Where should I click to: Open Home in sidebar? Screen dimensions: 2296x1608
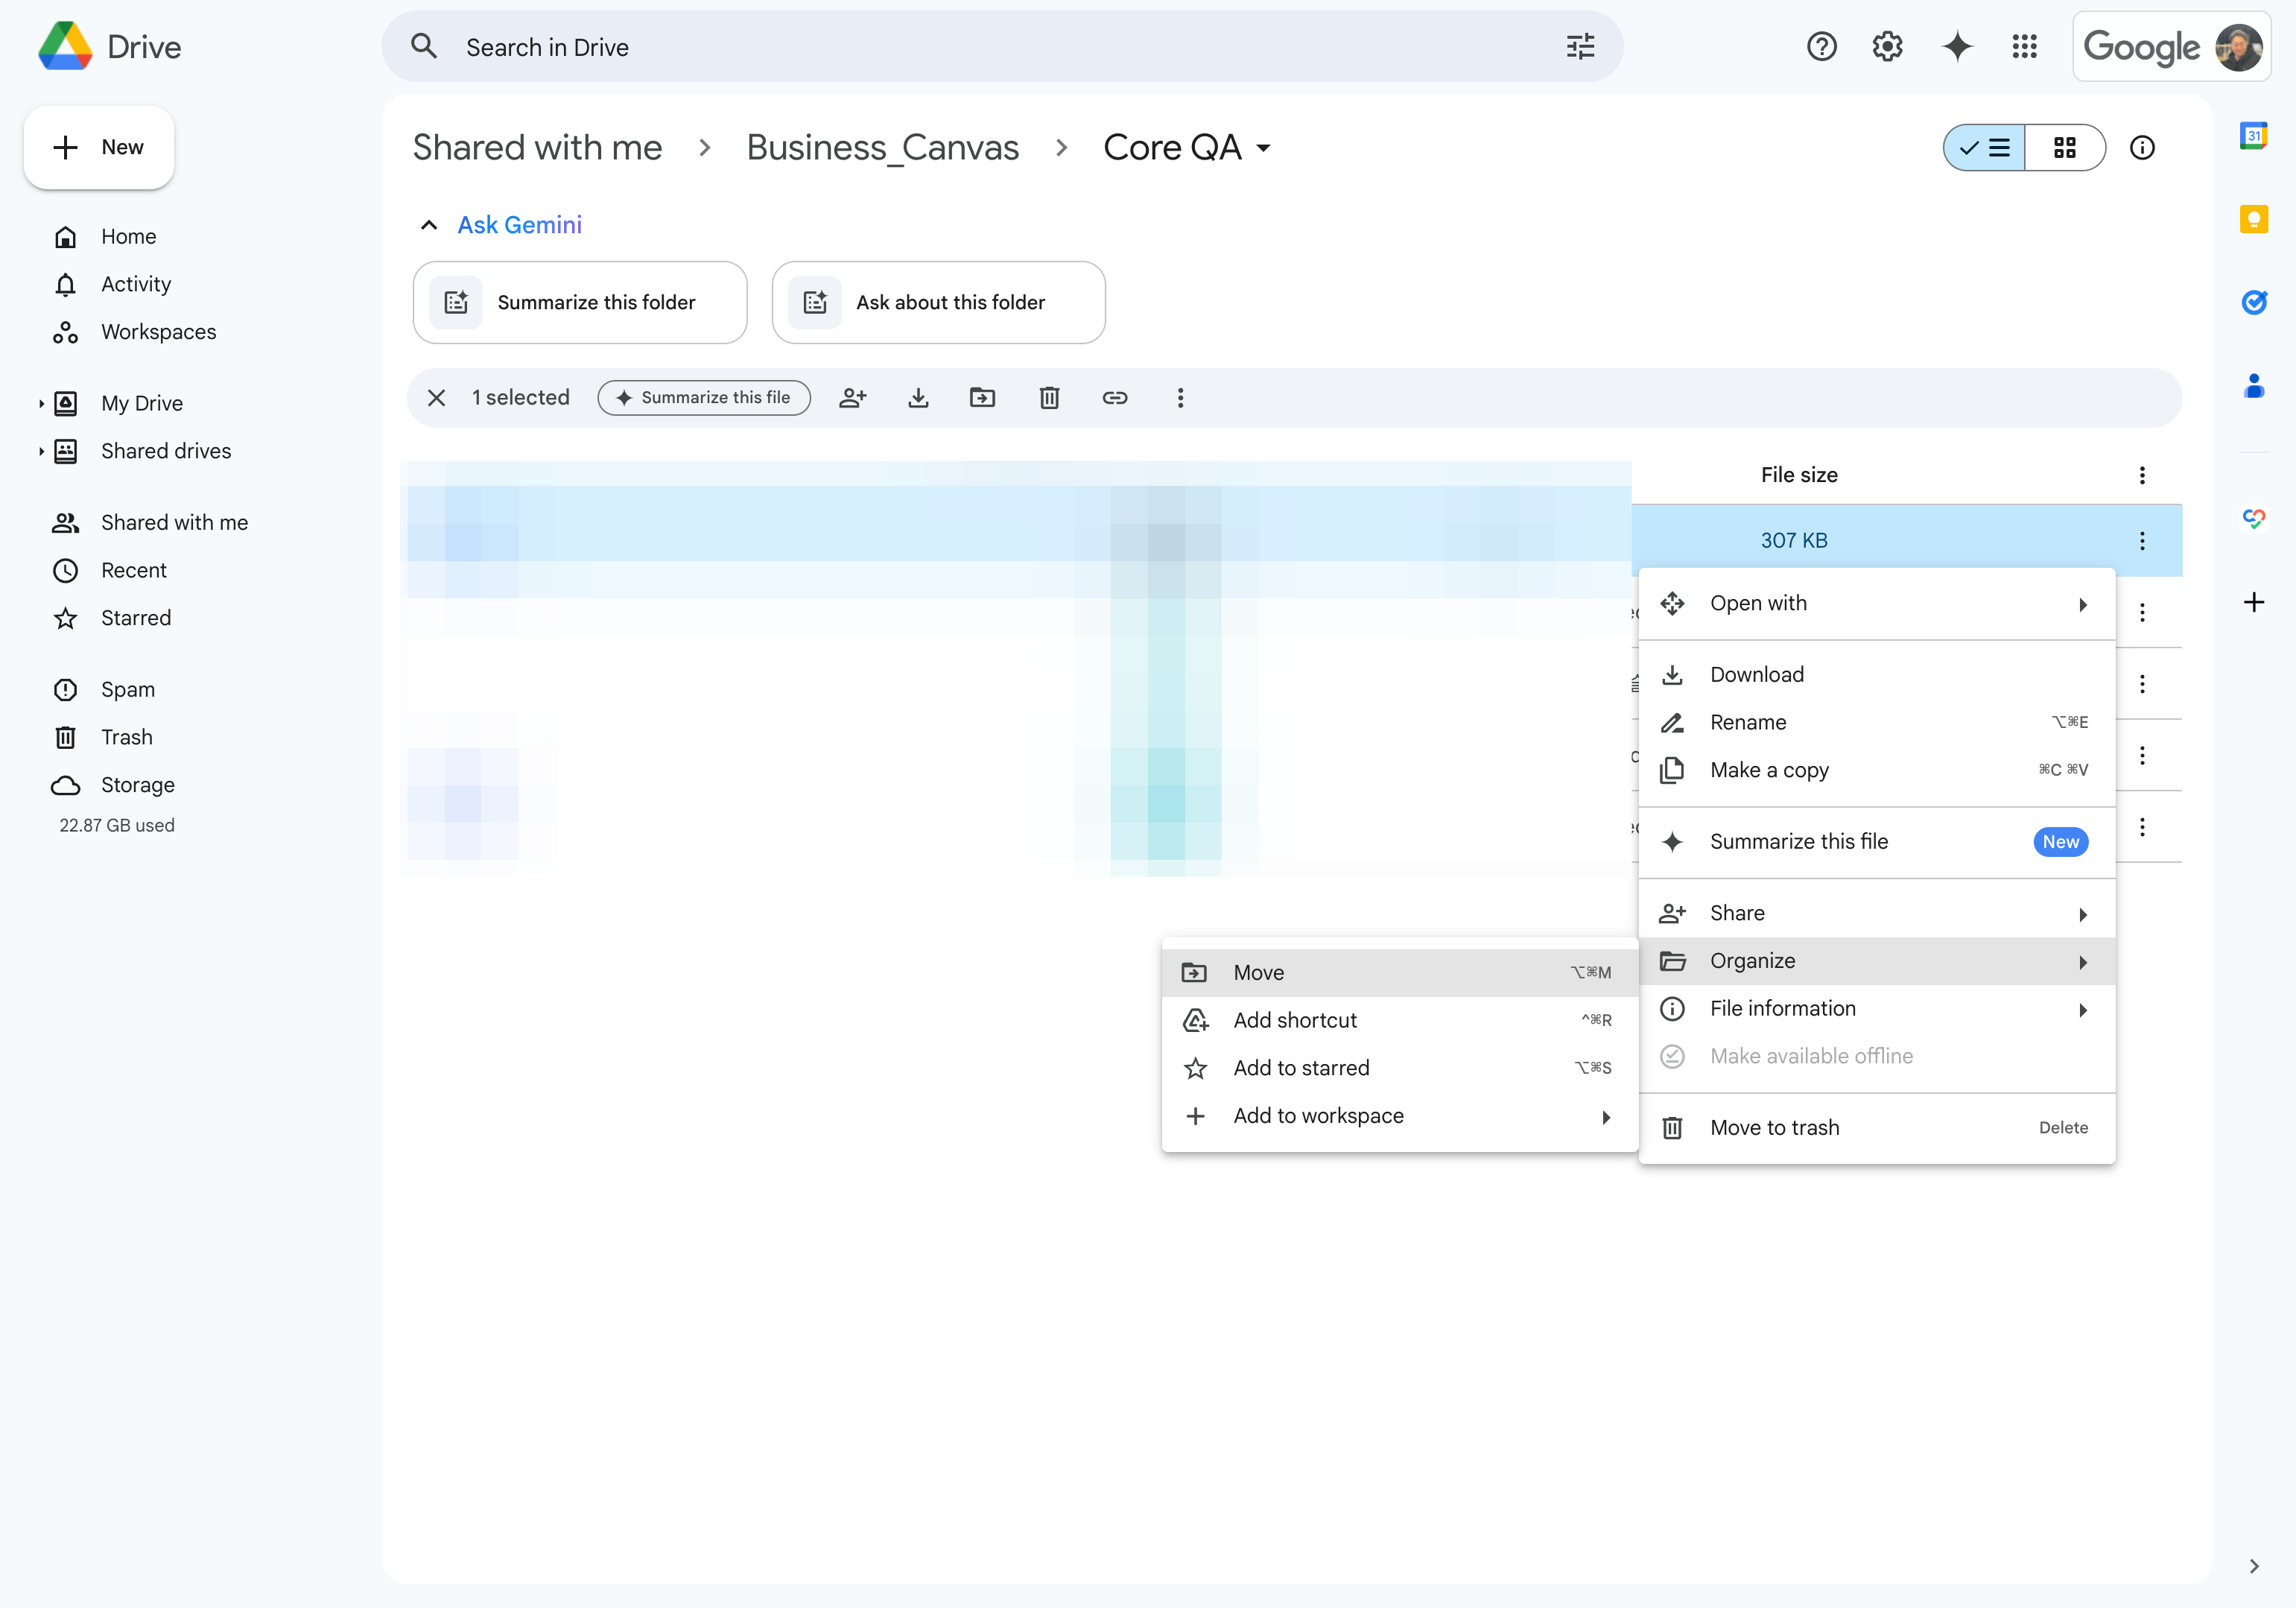128,237
